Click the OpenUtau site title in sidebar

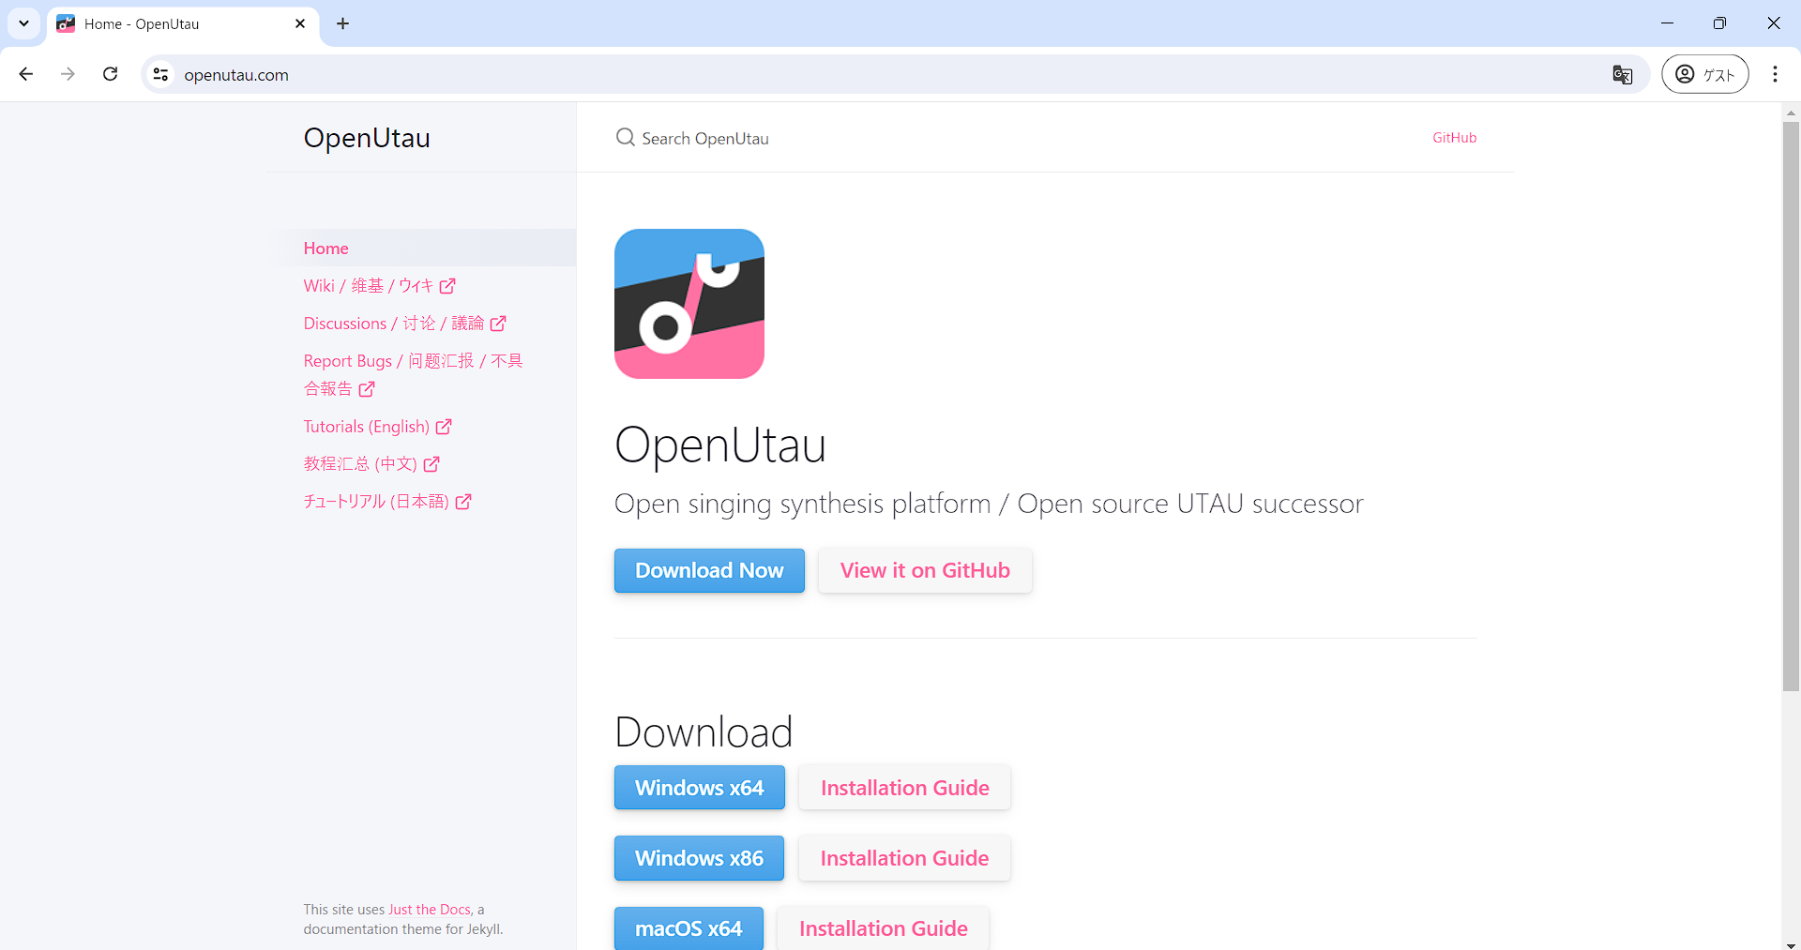(367, 138)
